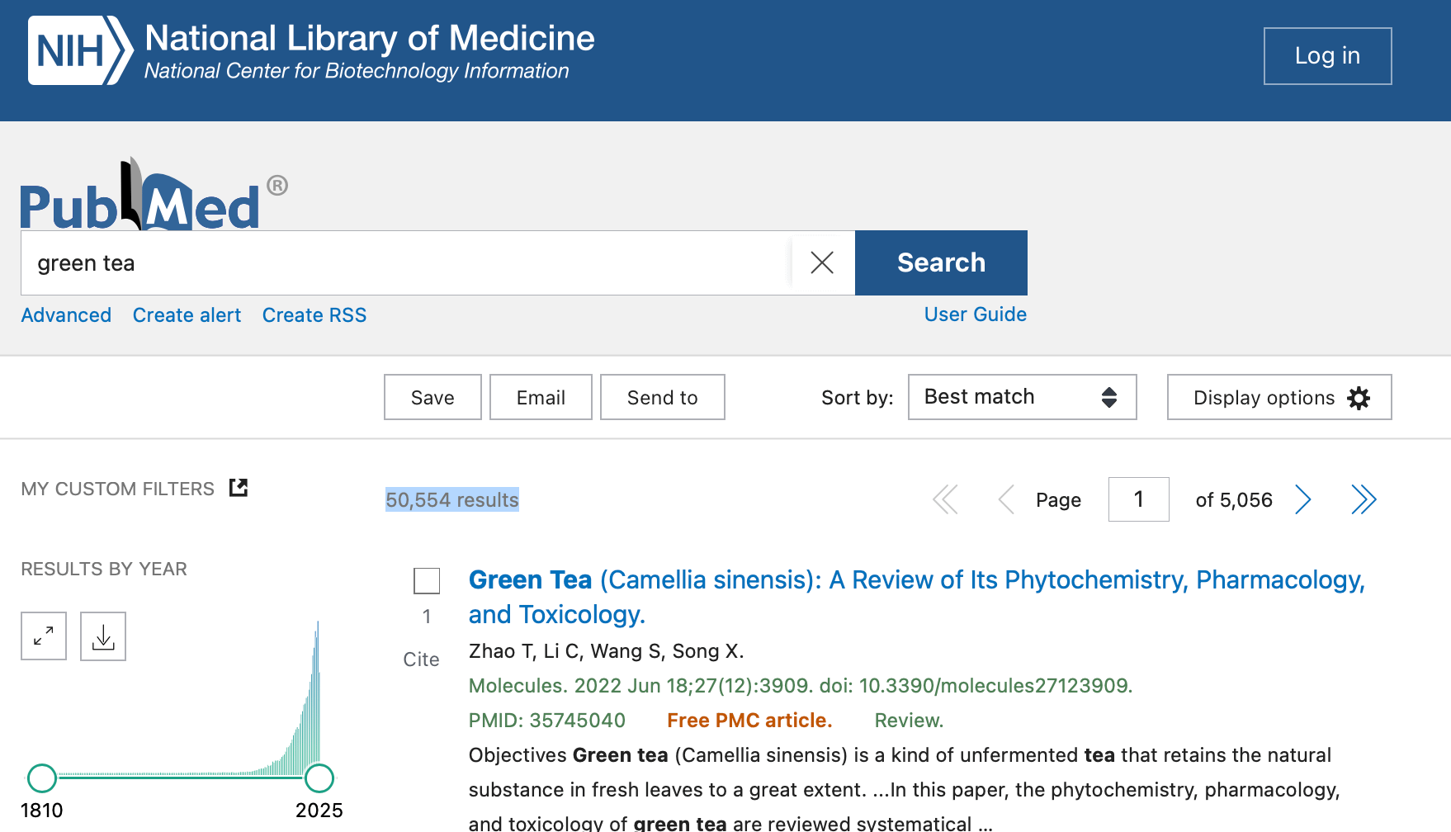
Task: Open the Send to menu
Action: click(x=662, y=397)
